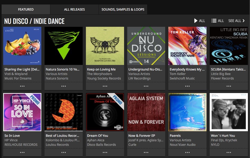Visit artist Tom Keller

(178, 74)
